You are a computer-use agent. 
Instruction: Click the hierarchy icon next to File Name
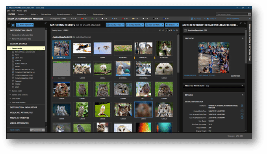tap(242, 106)
